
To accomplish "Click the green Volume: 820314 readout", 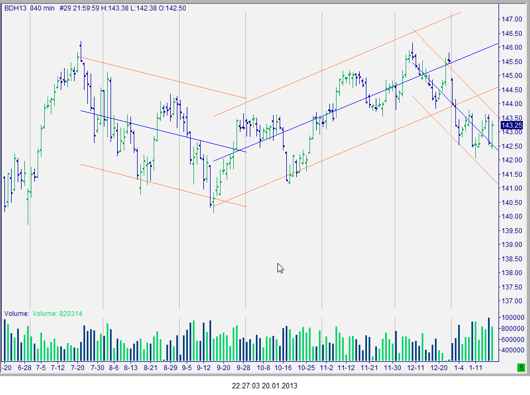I will pos(57,314).
